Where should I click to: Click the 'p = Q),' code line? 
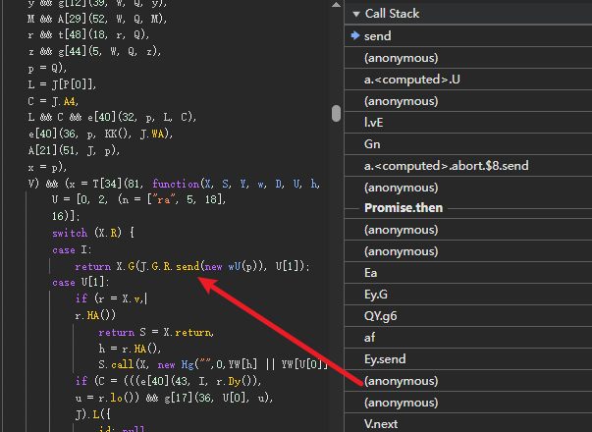point(47,68)
